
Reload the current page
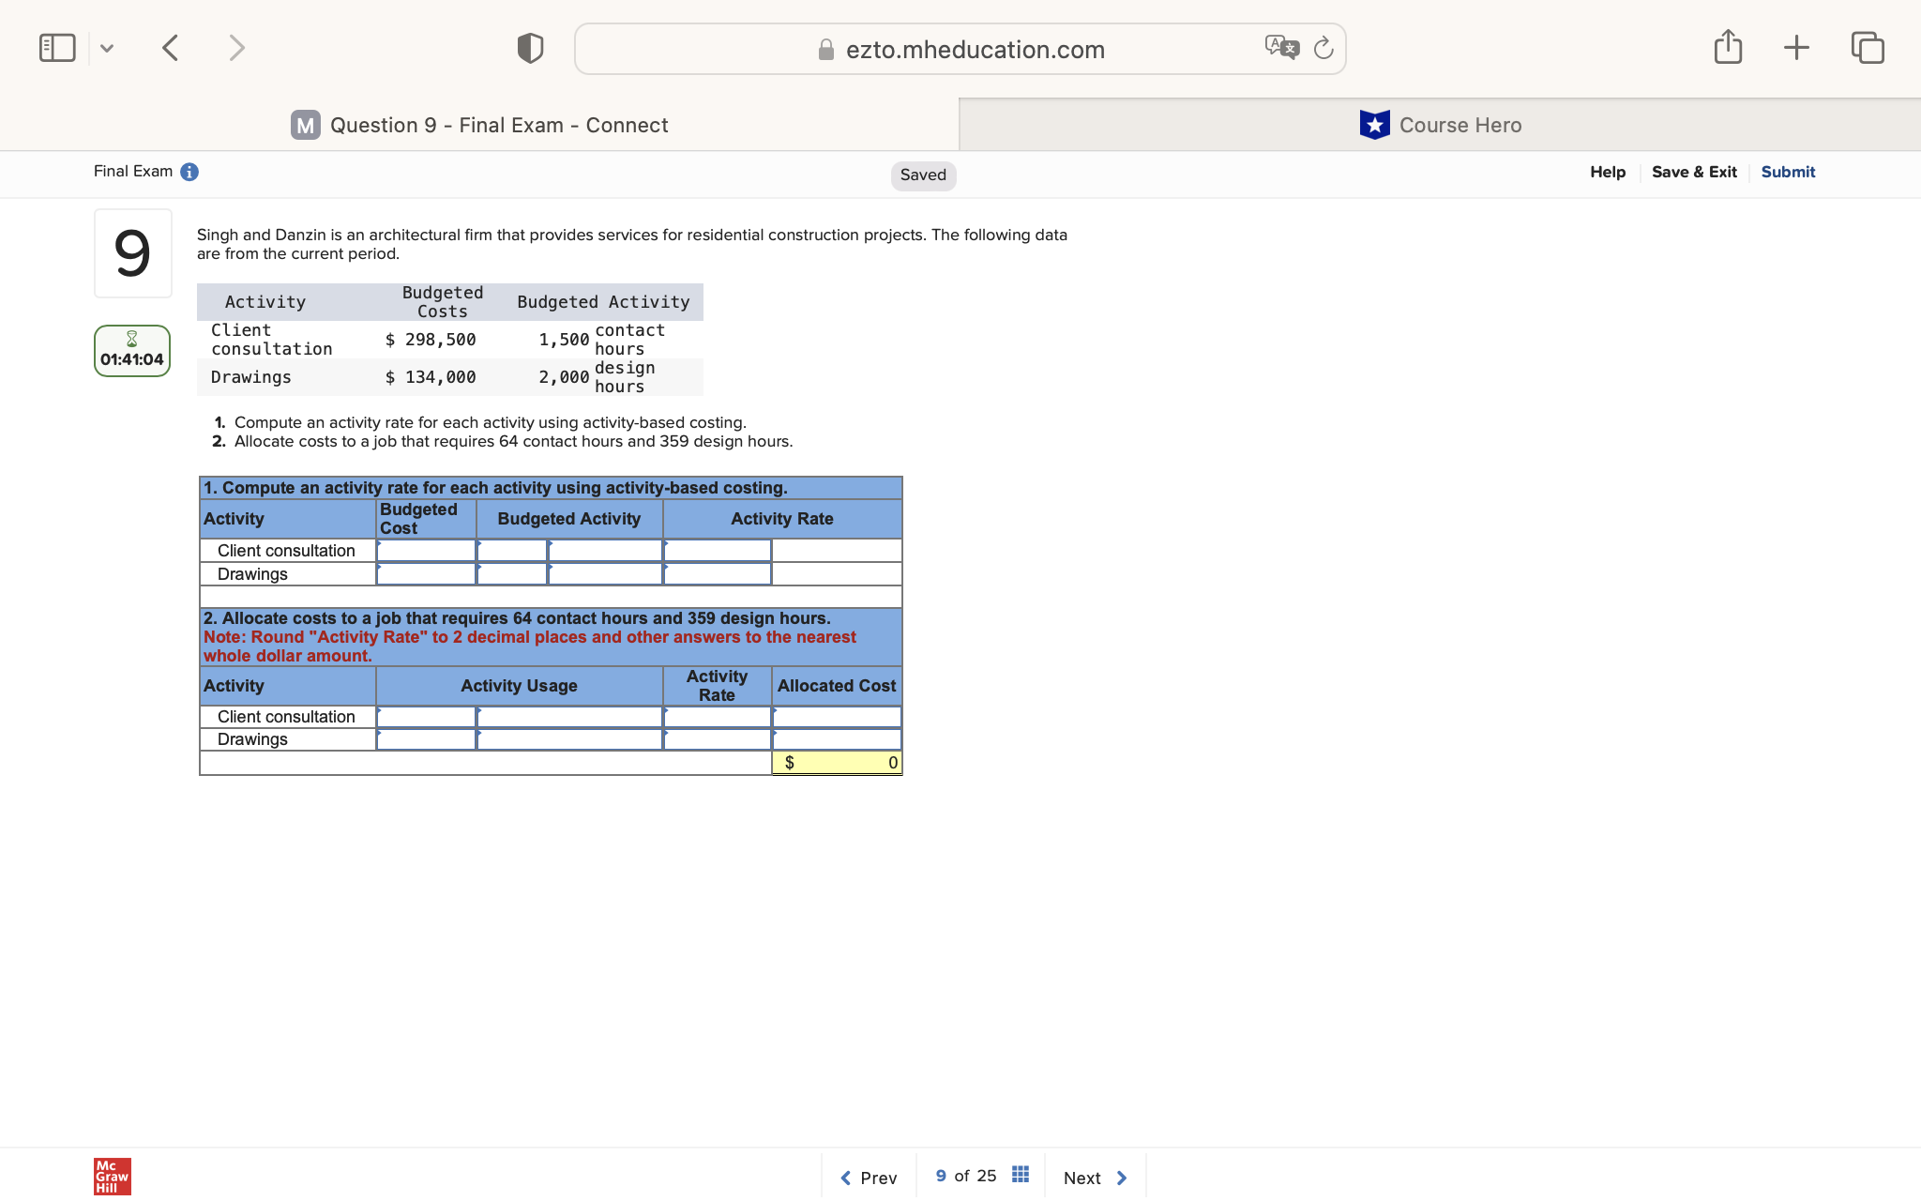point(1324,48)
